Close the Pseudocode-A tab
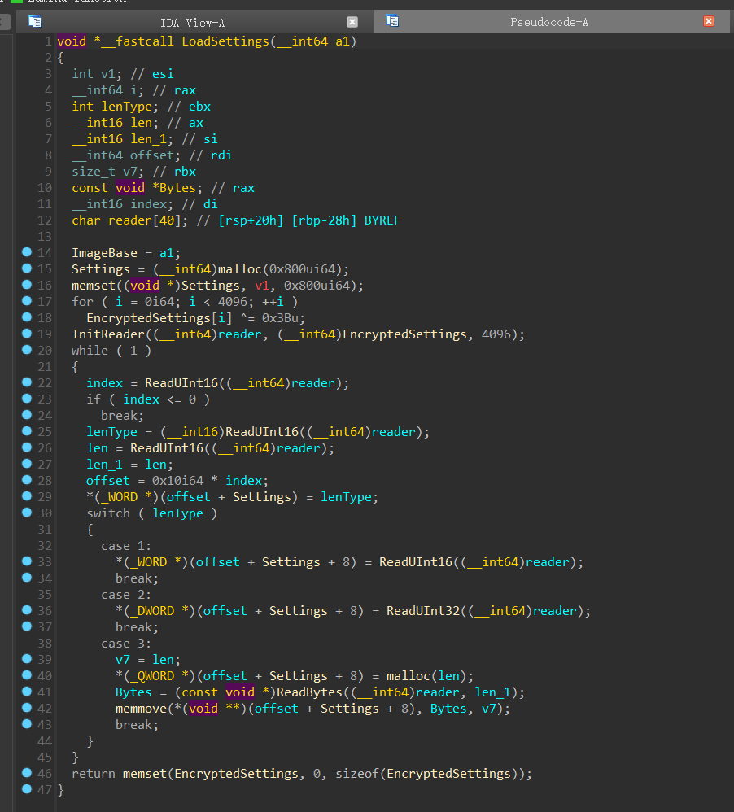The height and width of the screenshot is (812, 734). tap(709, 22)
